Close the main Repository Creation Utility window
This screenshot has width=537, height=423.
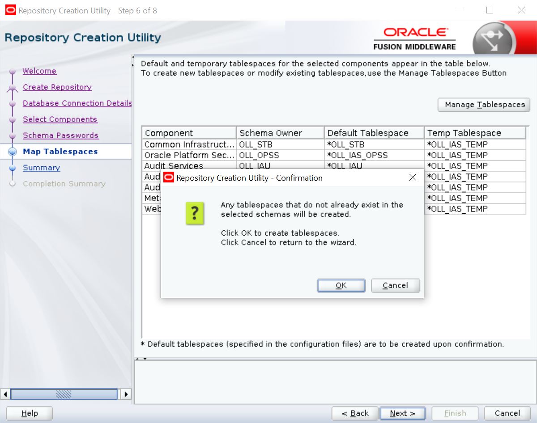click(521, 10)
